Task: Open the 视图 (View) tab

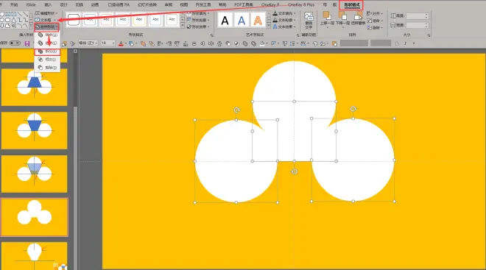Action: pos(184,4)
